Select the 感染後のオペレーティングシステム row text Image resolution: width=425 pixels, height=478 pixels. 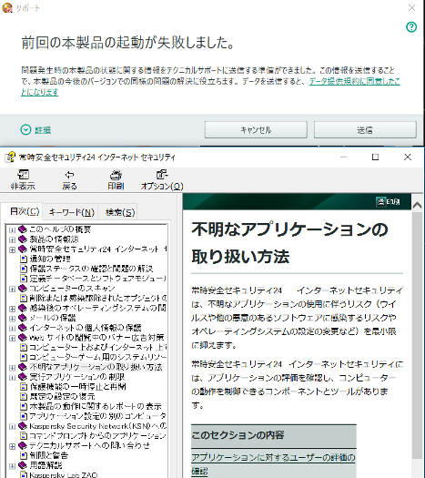click(x=97, y=308)
